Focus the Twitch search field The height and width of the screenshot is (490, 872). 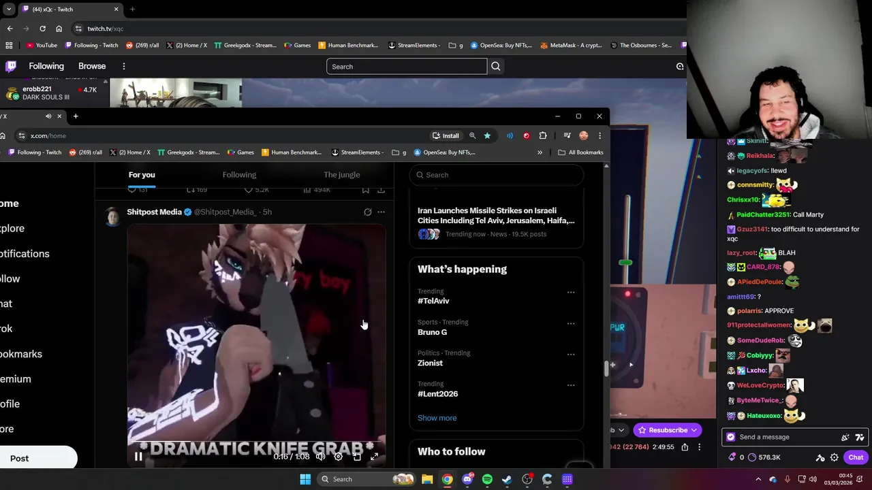(407, 66)
